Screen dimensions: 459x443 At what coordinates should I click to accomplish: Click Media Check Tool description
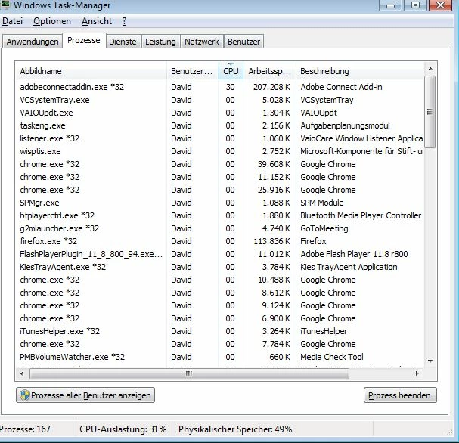(x=332, y=357)
